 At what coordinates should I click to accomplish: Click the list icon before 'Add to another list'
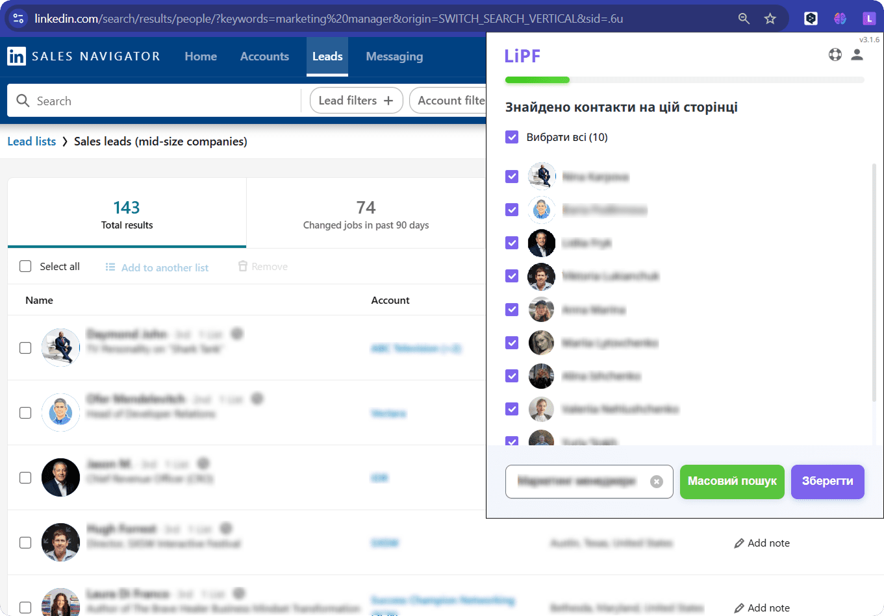click(110, 267)
